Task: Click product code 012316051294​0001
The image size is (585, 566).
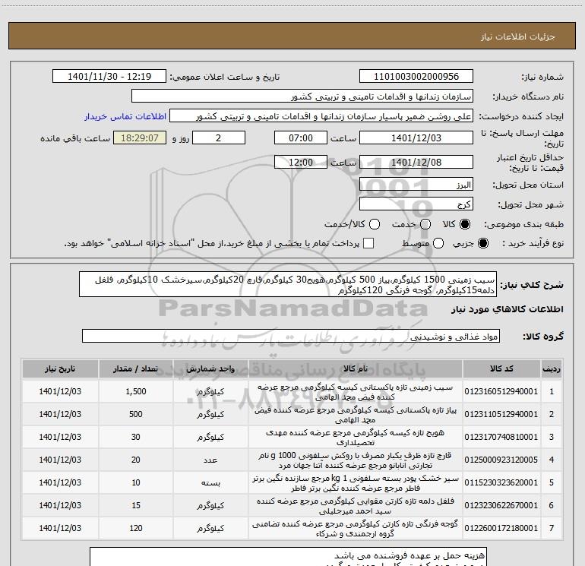Action: coord(501,391)
